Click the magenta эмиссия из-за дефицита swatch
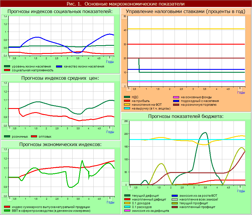Screen dimensions: 252x215 [x=127, y=211]
